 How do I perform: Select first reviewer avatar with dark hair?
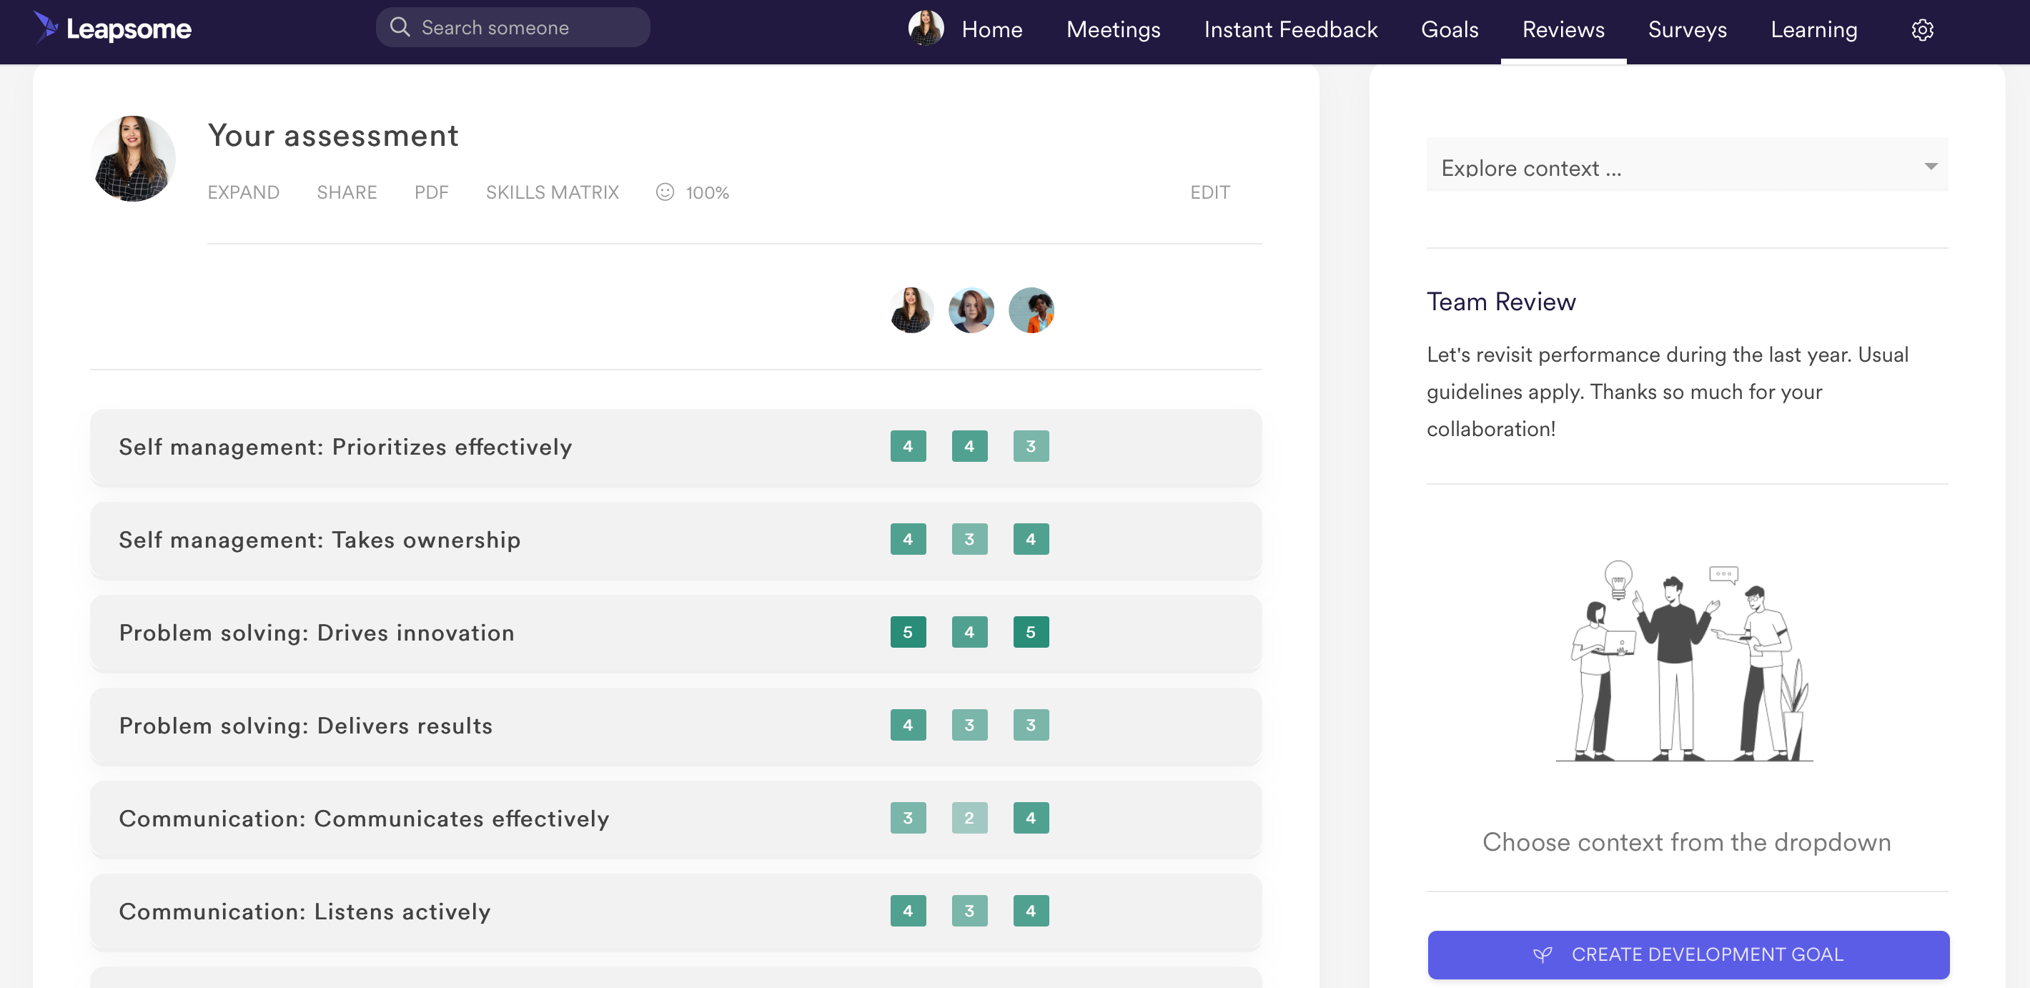912,310
